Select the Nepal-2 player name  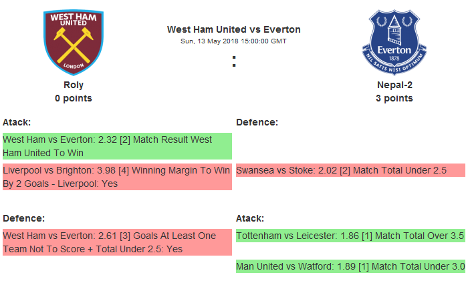394,85
